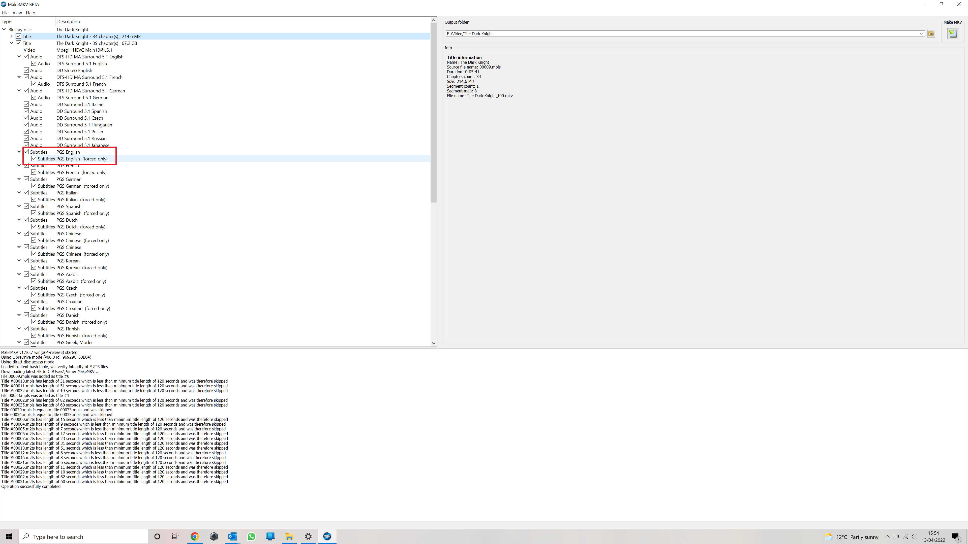Uncheck PGS English subtitles checkbox

26,152
